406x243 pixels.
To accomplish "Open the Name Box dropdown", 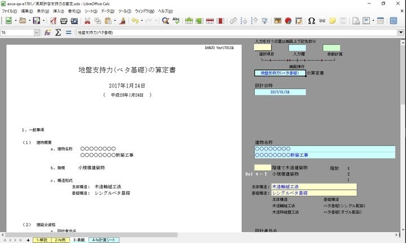I will click(x=37, y=32).
